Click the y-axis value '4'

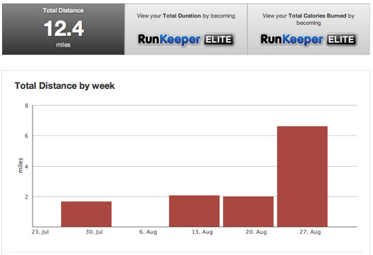(26, 167)
